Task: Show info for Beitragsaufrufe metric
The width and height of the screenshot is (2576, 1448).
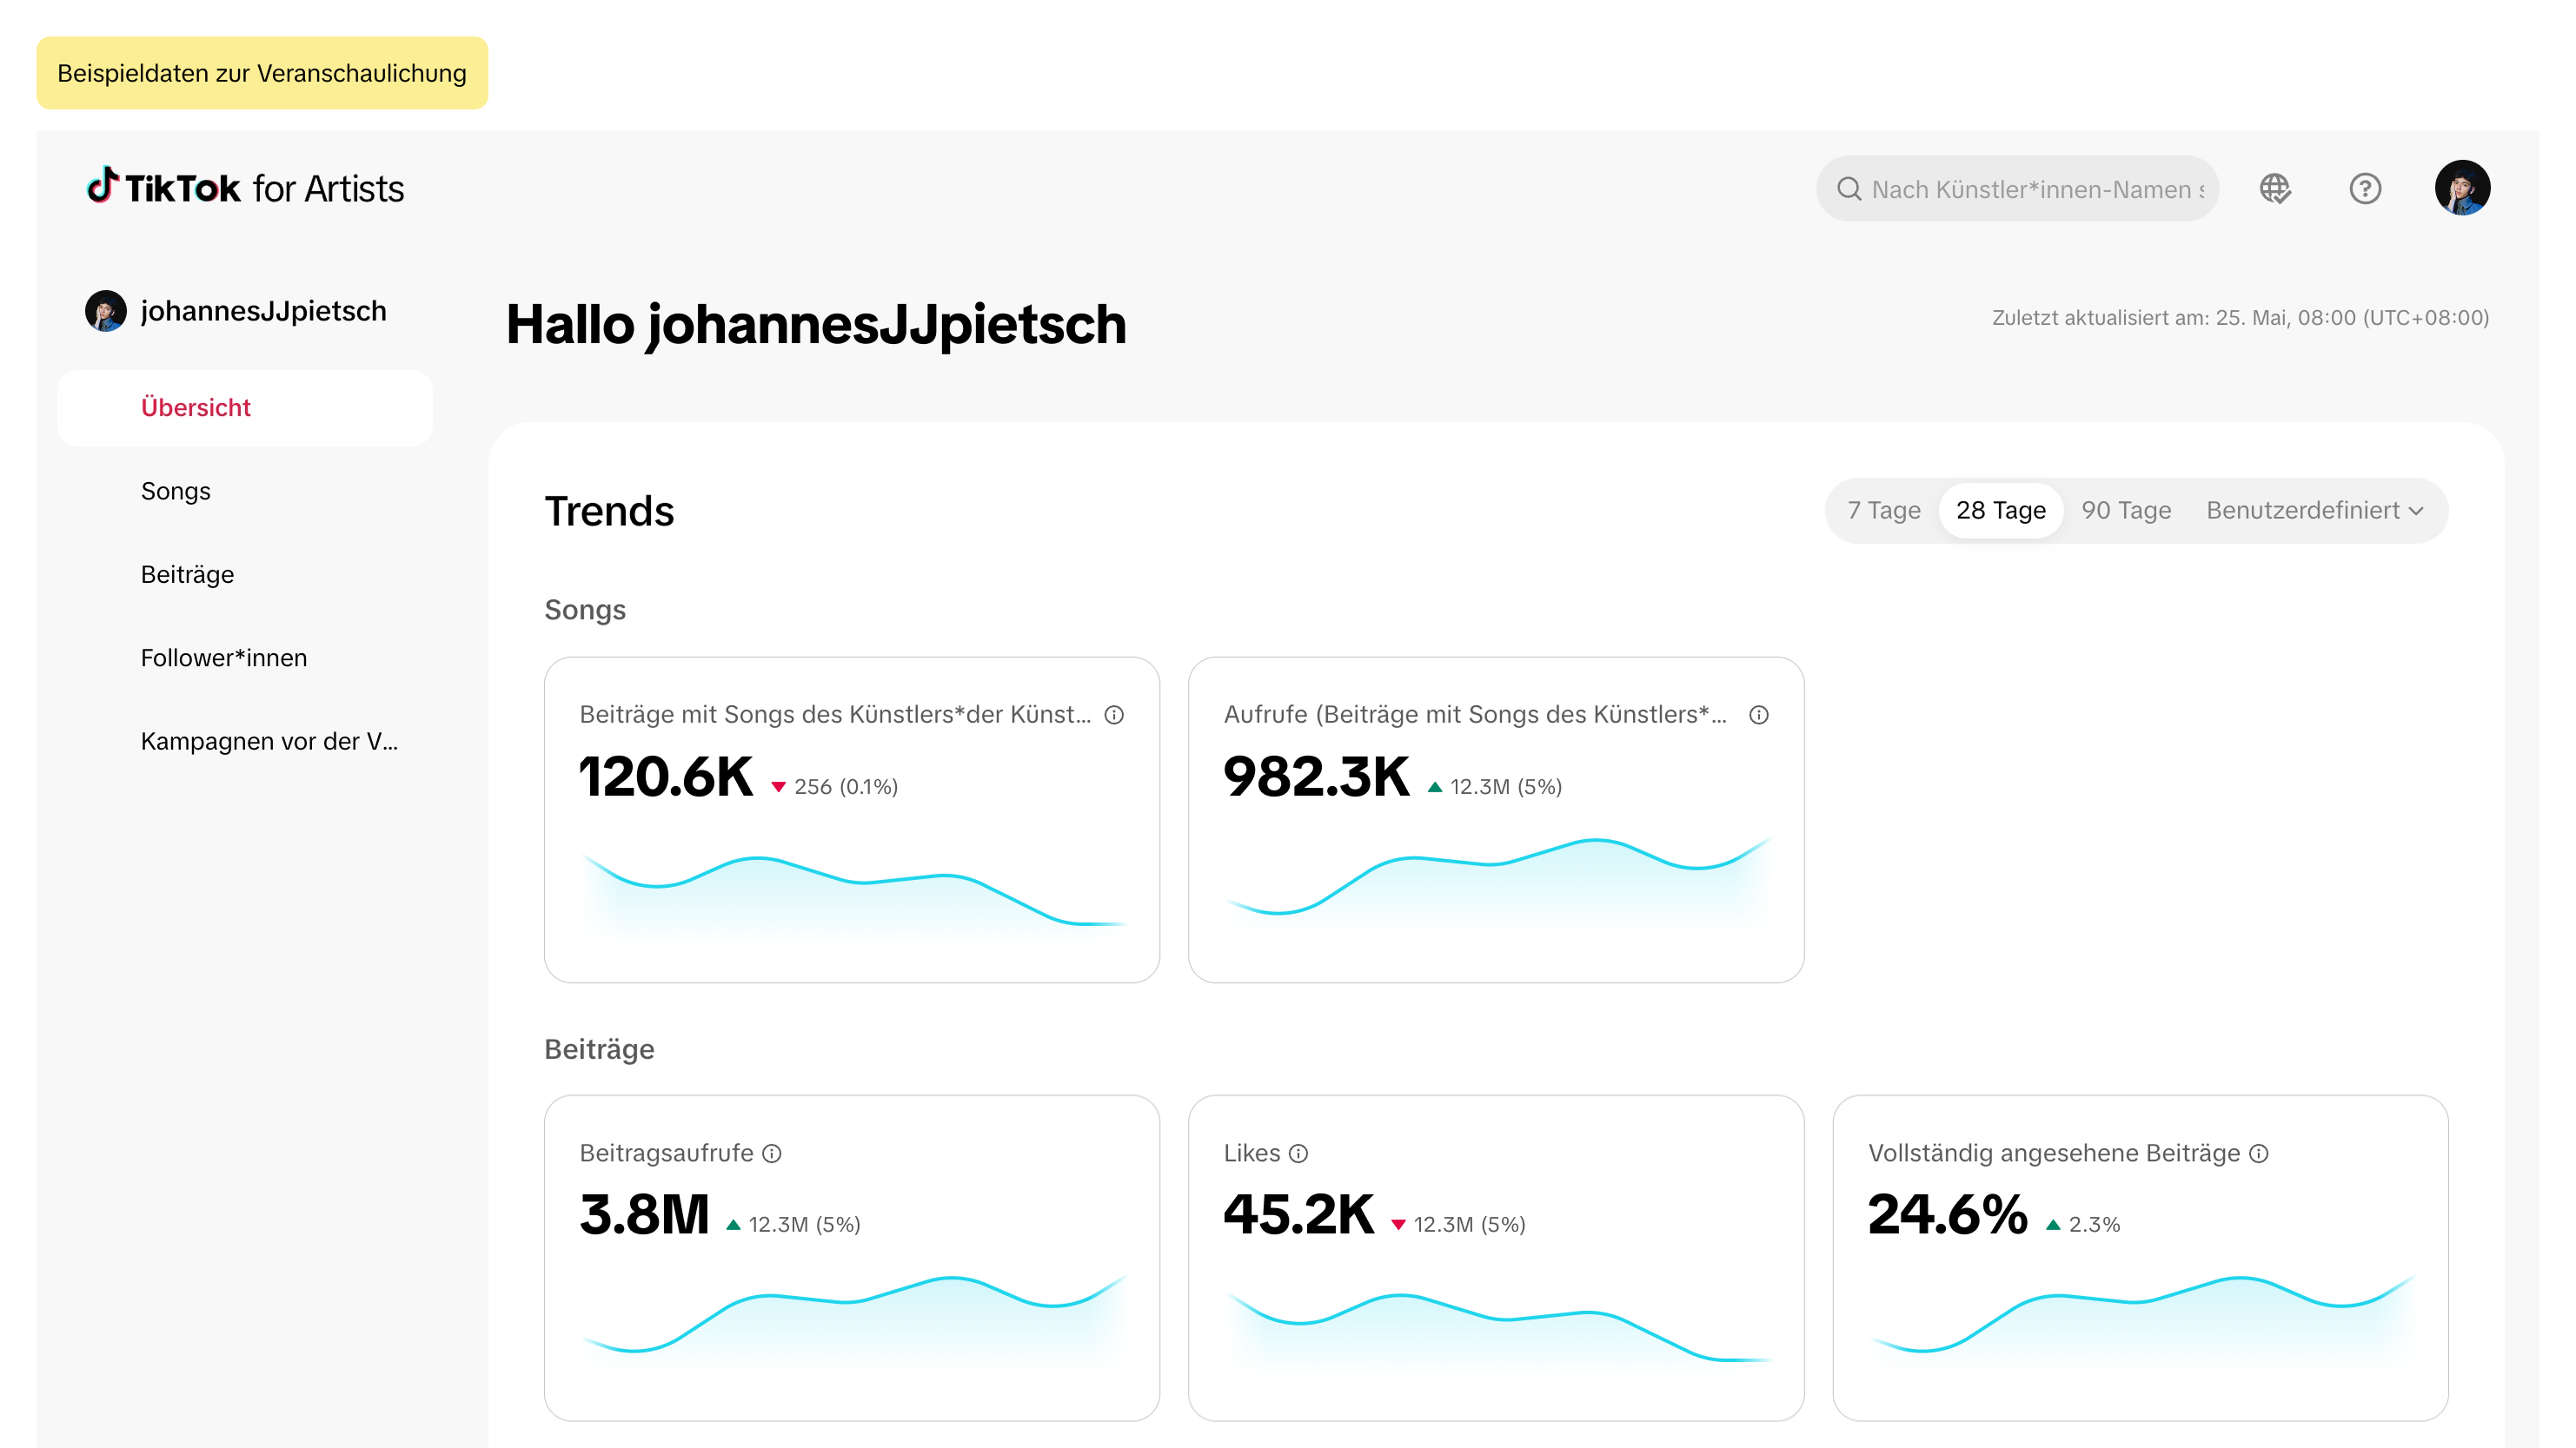Action: [x=772, y=1154]
